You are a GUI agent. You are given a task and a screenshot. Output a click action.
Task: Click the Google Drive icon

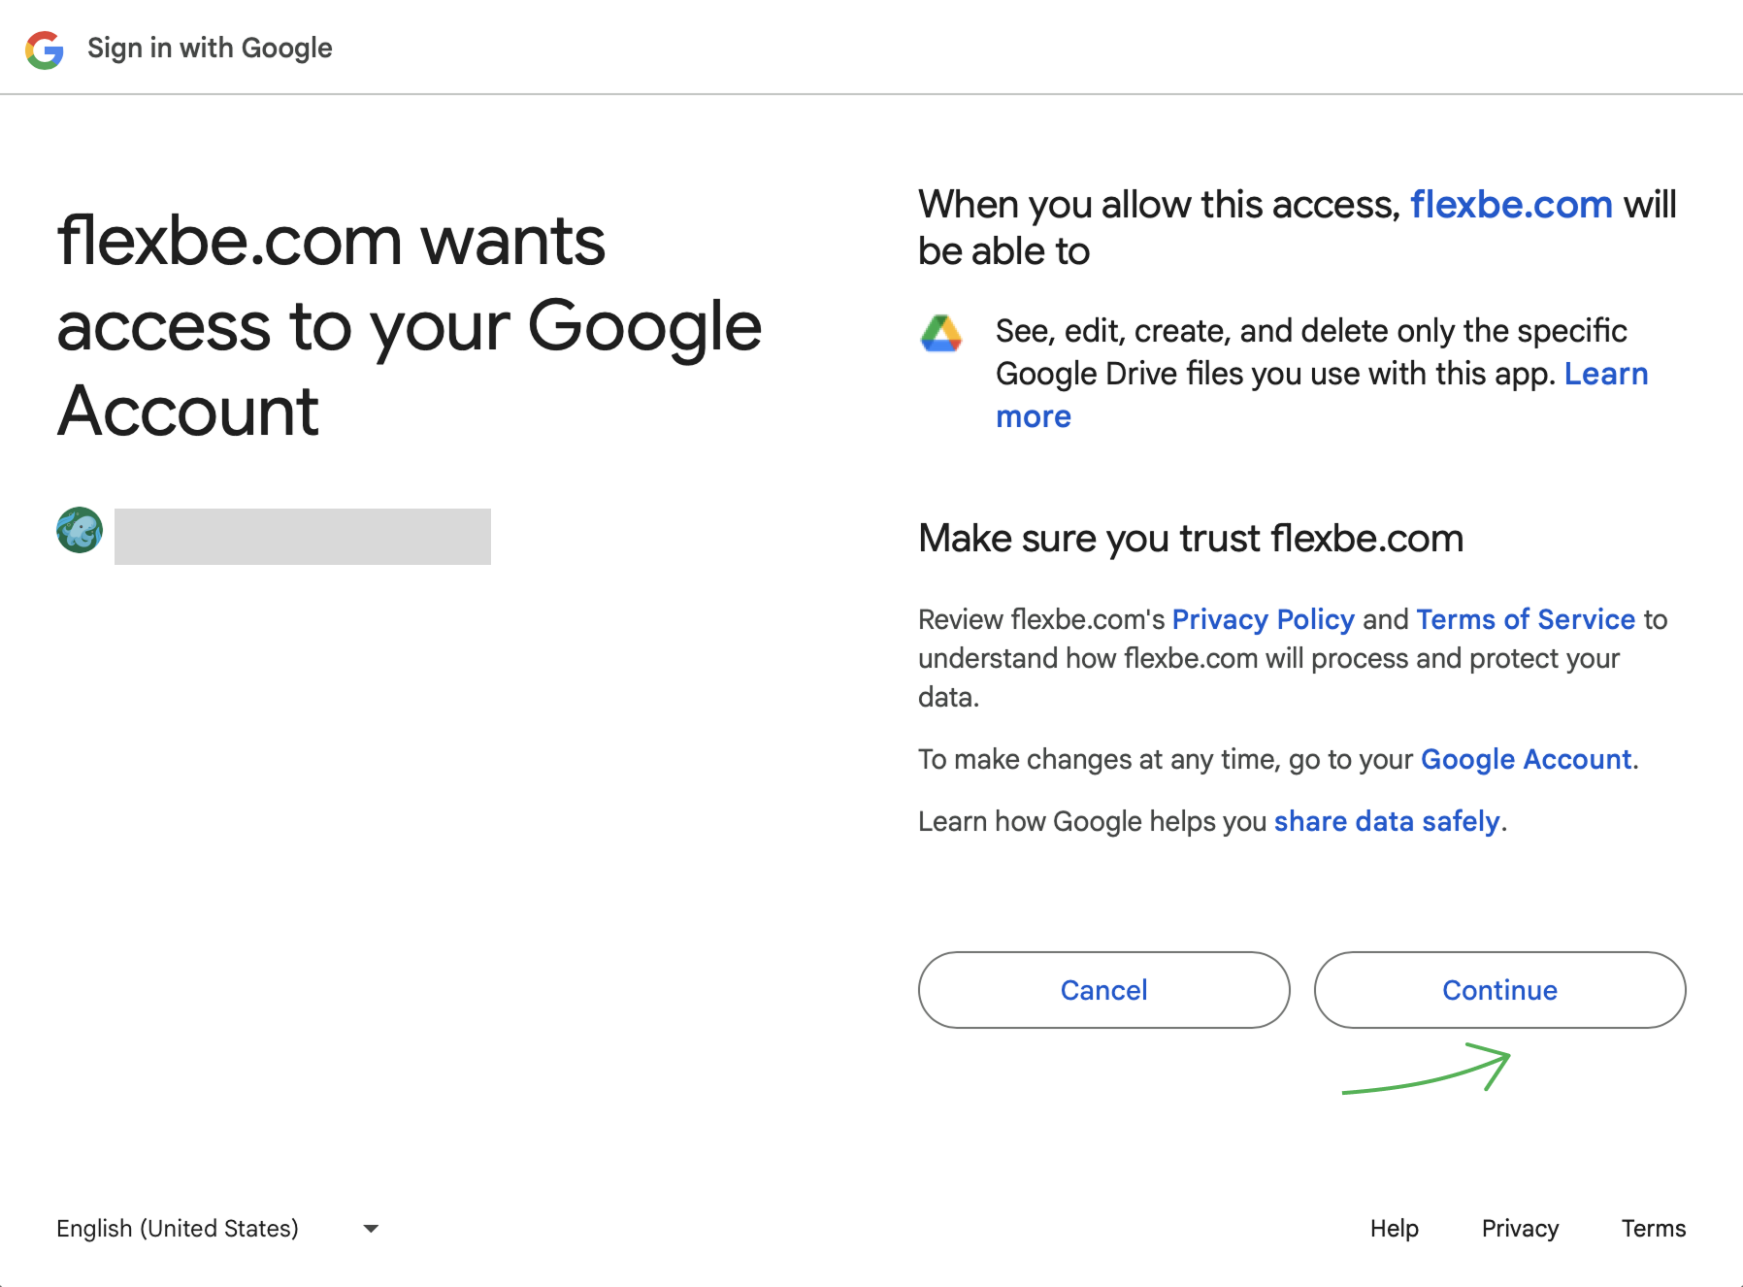click(940, 334)
